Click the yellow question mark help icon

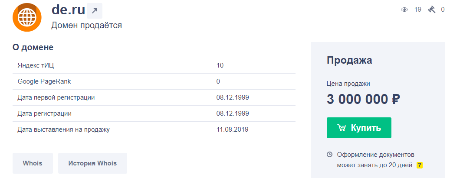[420, 165]
